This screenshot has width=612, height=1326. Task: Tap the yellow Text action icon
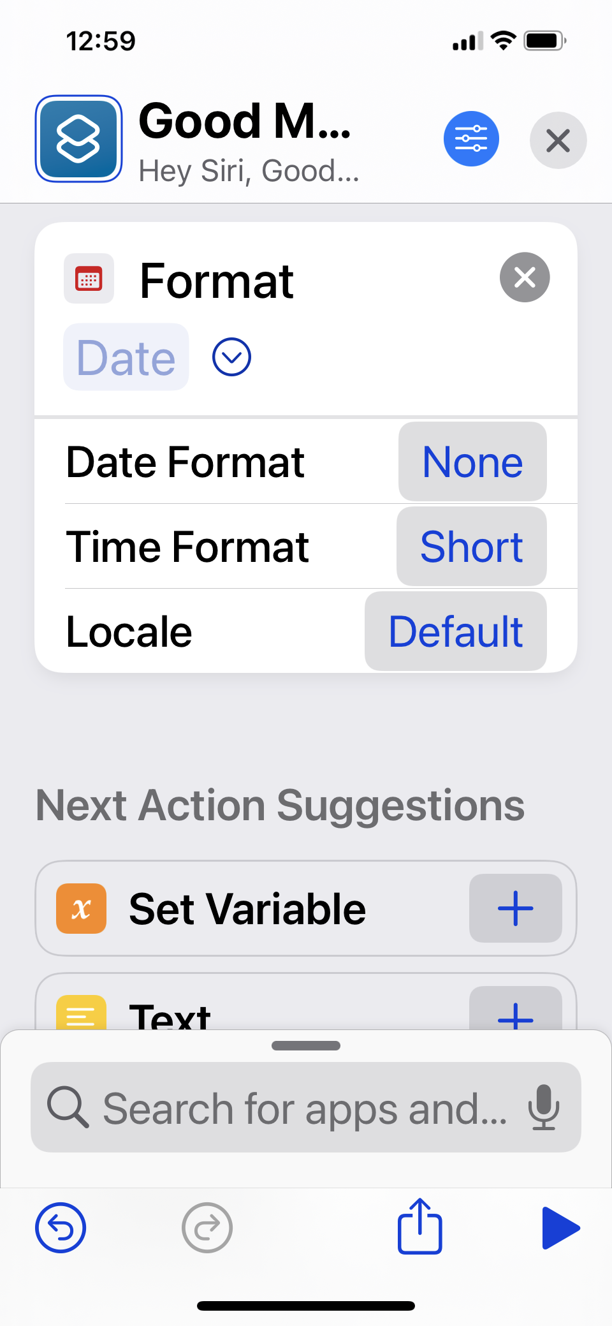tap(82, 1014)
